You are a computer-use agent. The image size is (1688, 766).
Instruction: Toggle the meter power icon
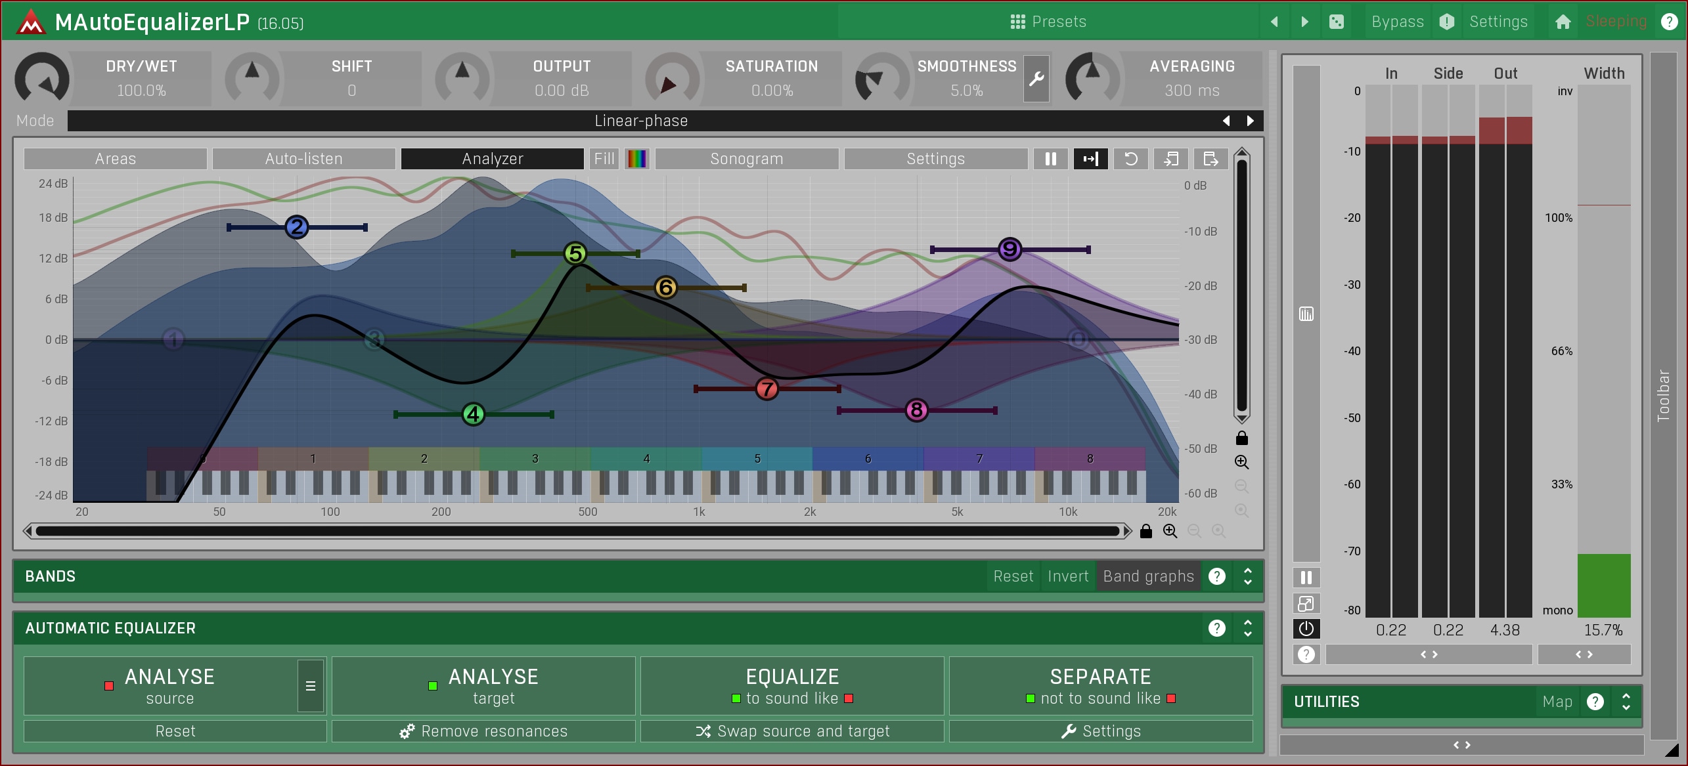pyautogui.click(x=1306, y=629)
